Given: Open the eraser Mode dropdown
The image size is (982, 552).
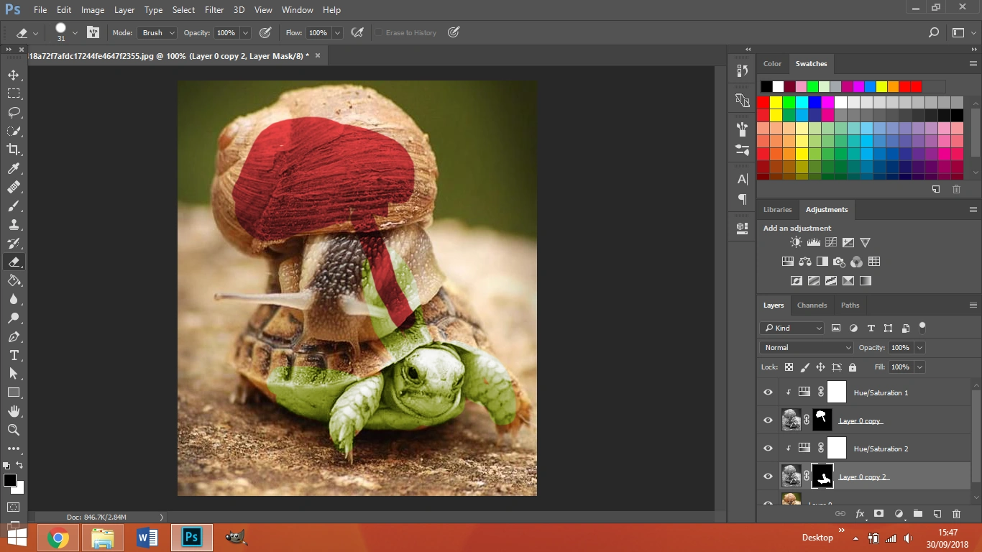Looking at the screenshot, I should [157, 33].
